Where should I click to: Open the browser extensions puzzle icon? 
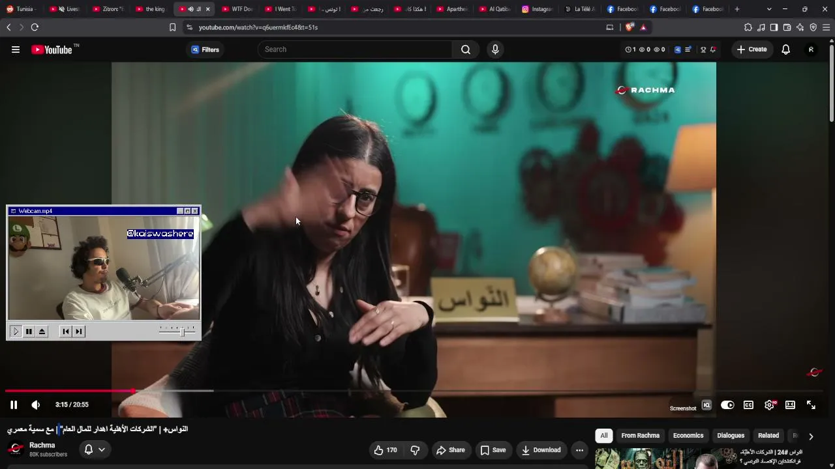748,27
